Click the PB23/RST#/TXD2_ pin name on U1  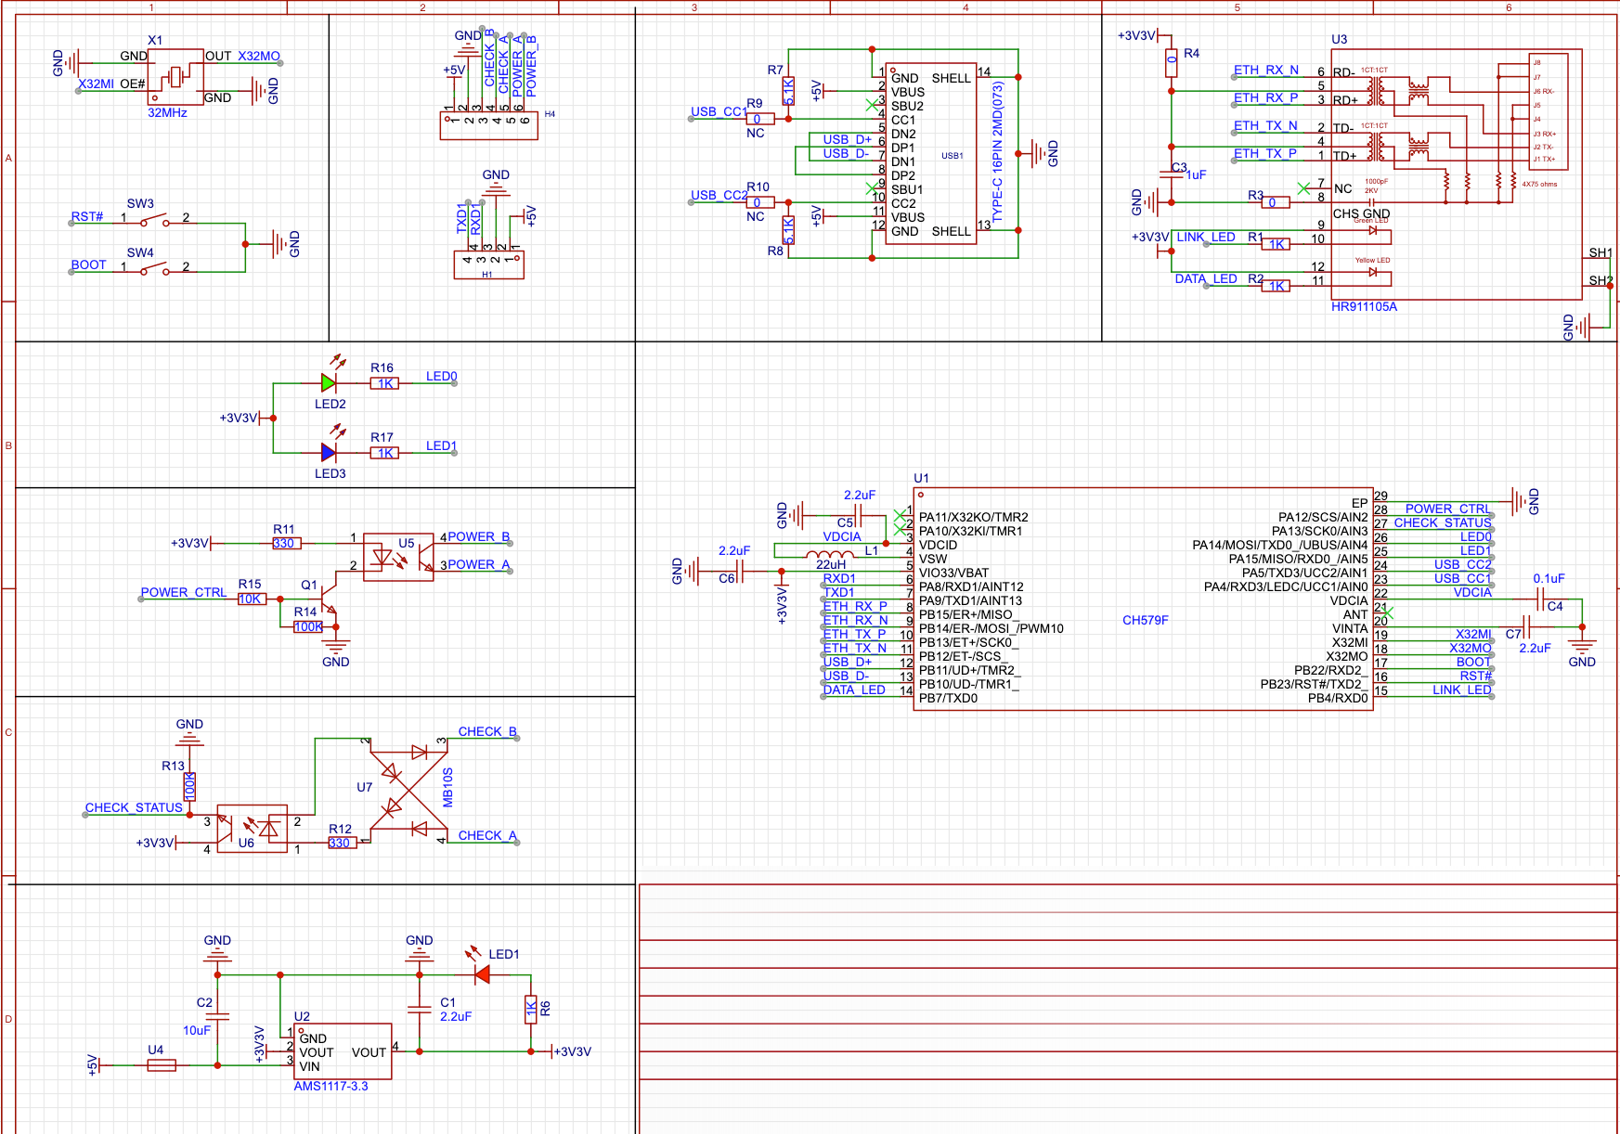[1314, 684]
